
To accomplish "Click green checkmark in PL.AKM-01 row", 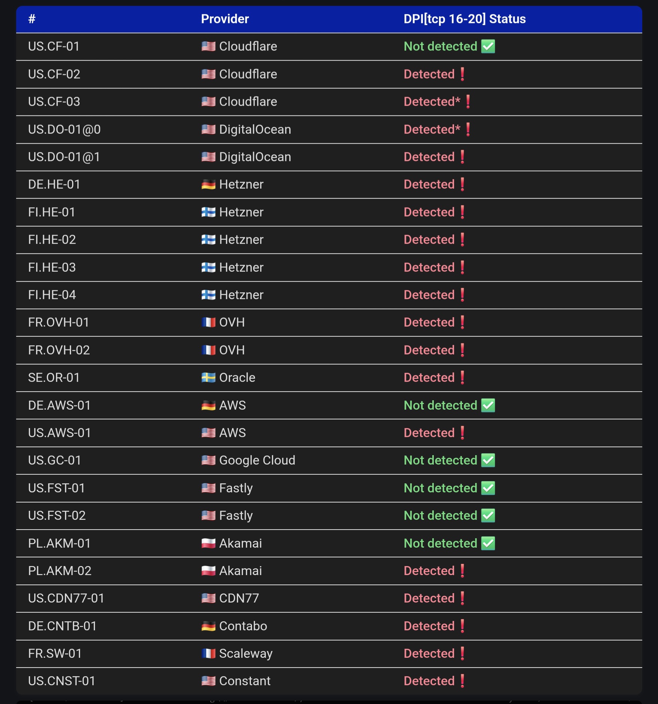I will [488, 543].
